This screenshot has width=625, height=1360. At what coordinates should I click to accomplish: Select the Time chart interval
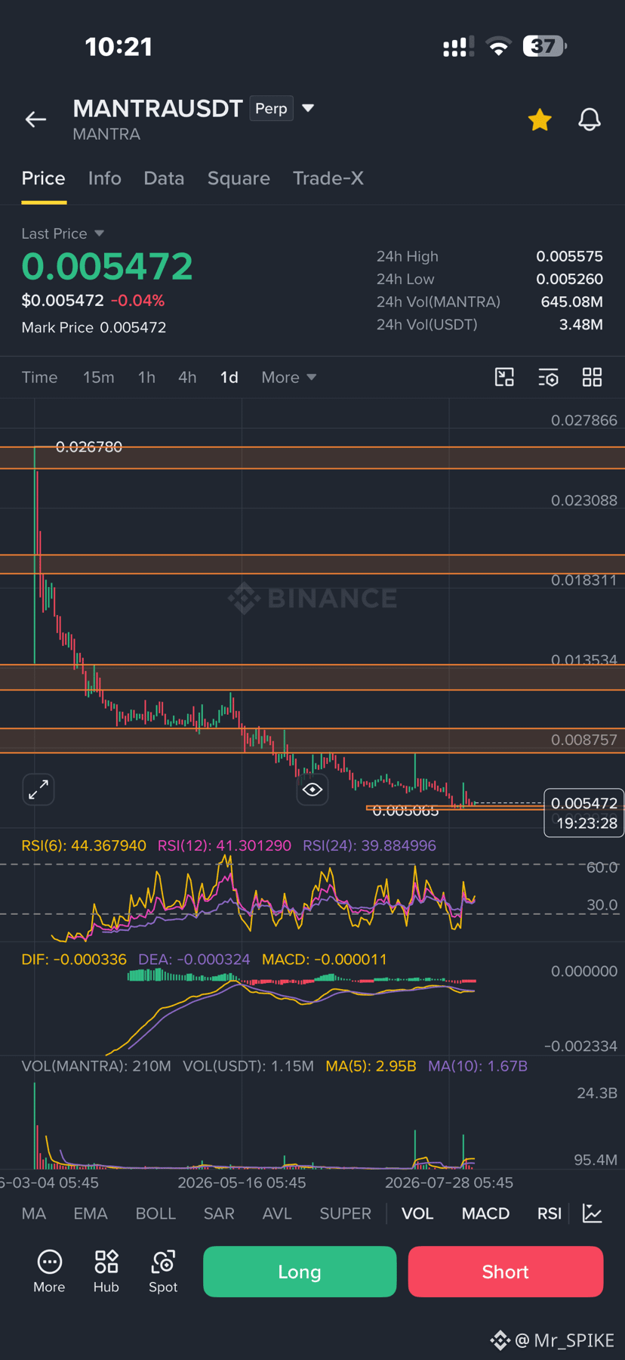point(39,377)
